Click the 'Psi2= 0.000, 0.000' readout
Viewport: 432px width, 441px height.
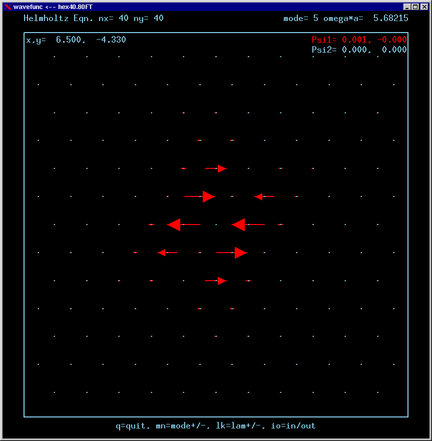pyautogui.click(x=359, y=50)
